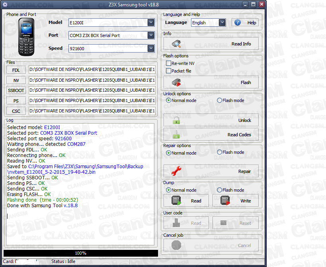326x267 pixels.
Task: Minimize the Z3X Samsung tool window
Action: tap(246, 4)
